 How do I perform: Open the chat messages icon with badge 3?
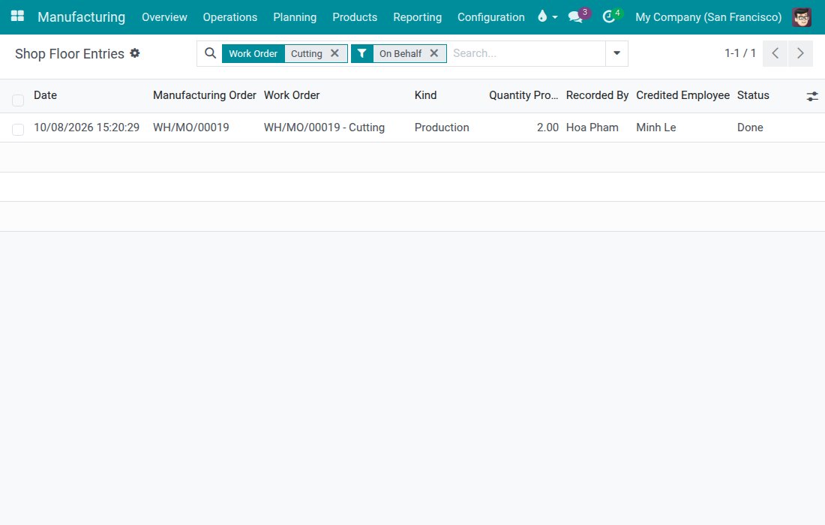tap(579, 16)
